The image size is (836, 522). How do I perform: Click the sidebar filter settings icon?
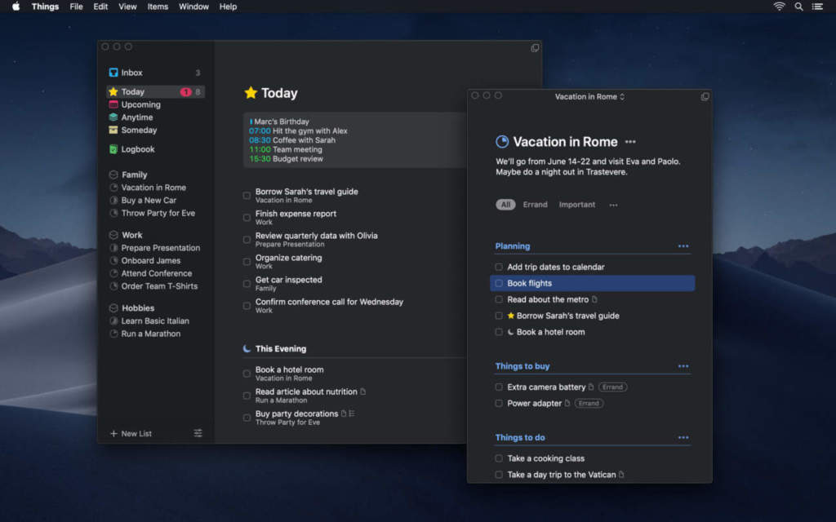tap(198, 433)
